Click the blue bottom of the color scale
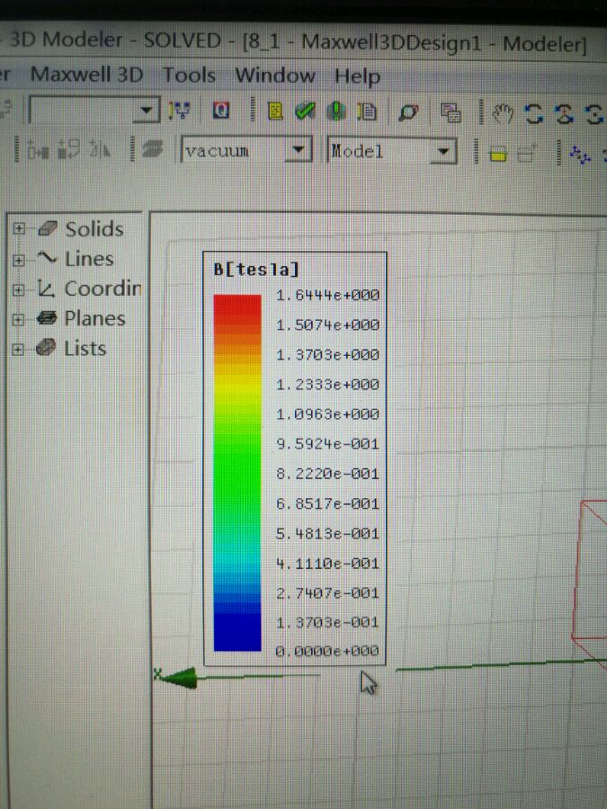Screen dimensions: 607x809 click(x=237, y=632)
